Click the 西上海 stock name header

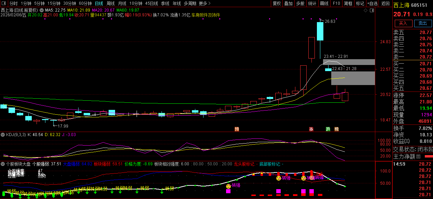401,5
